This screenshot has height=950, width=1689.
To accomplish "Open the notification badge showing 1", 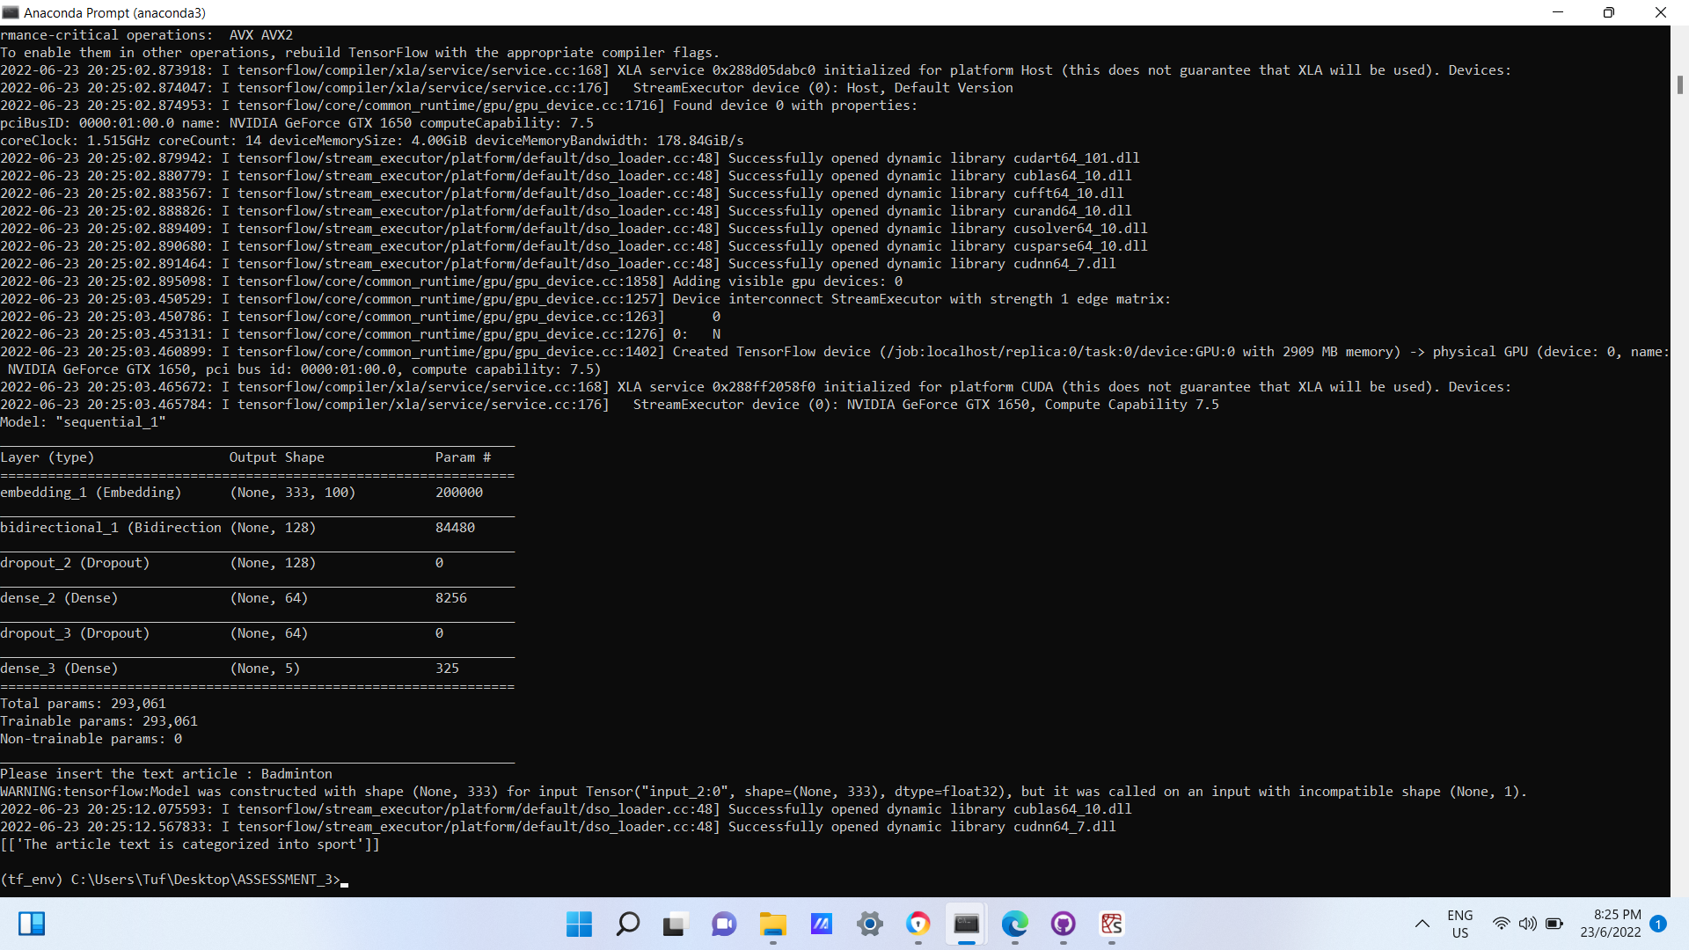I will pyautogui.click(x=1658, y=924).
